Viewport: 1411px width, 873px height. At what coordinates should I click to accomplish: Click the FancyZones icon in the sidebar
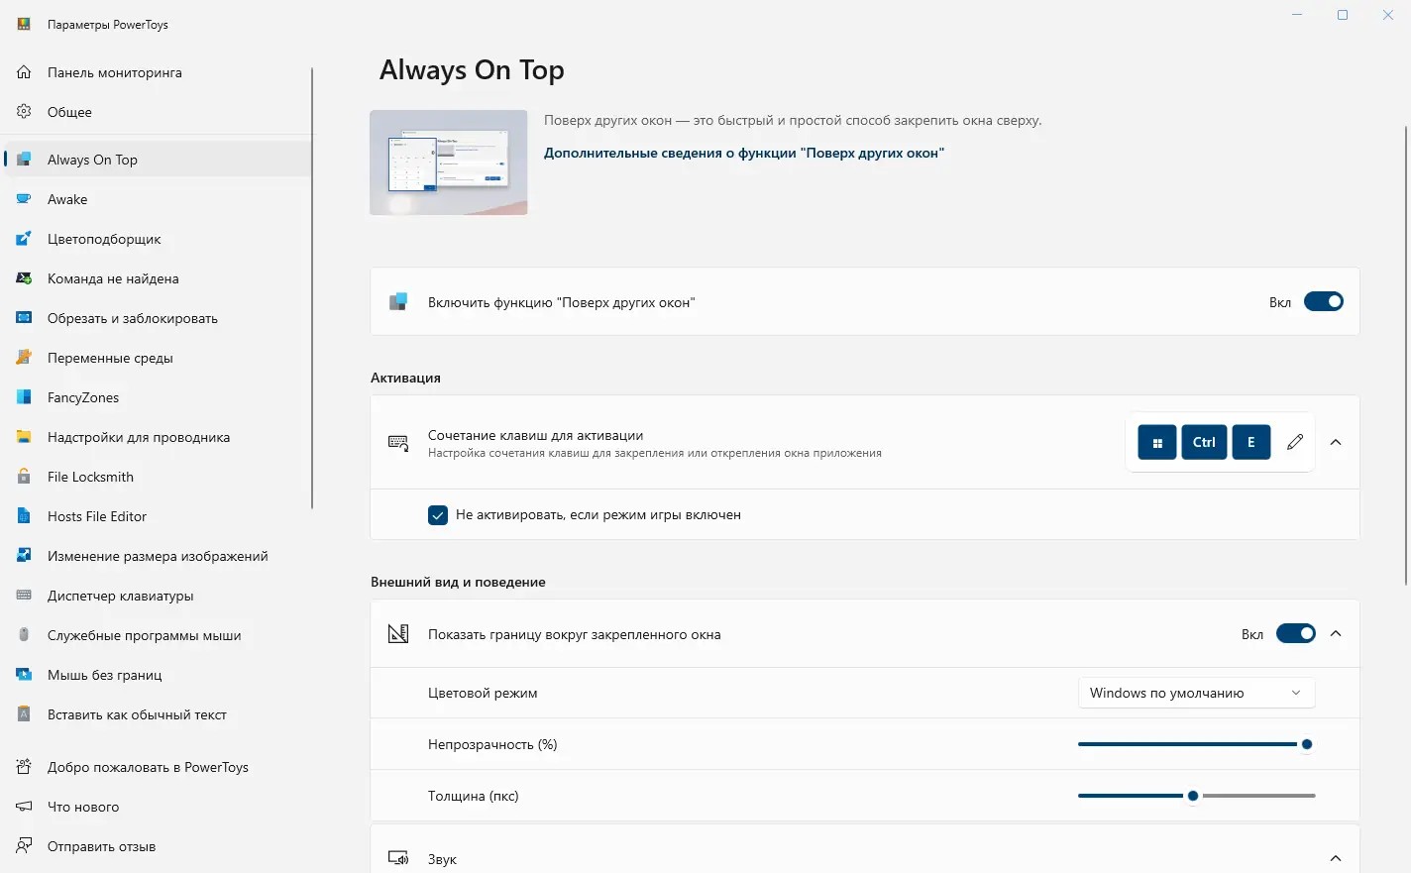(24, 397)
